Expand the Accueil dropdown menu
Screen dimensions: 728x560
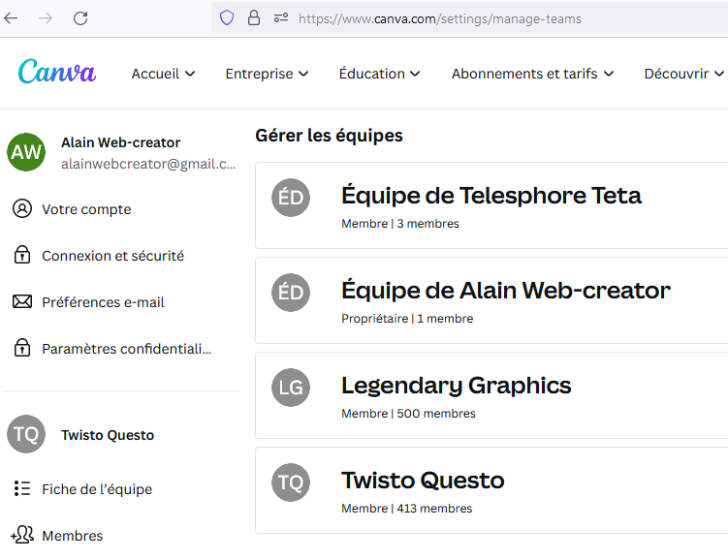click(163, 74)
